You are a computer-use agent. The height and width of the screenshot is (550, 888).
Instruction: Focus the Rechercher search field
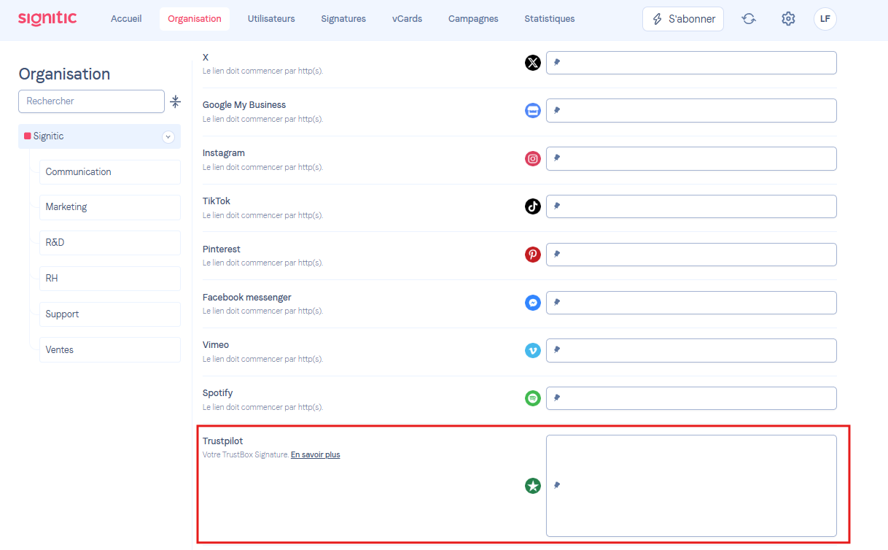[x=91, y=101]
